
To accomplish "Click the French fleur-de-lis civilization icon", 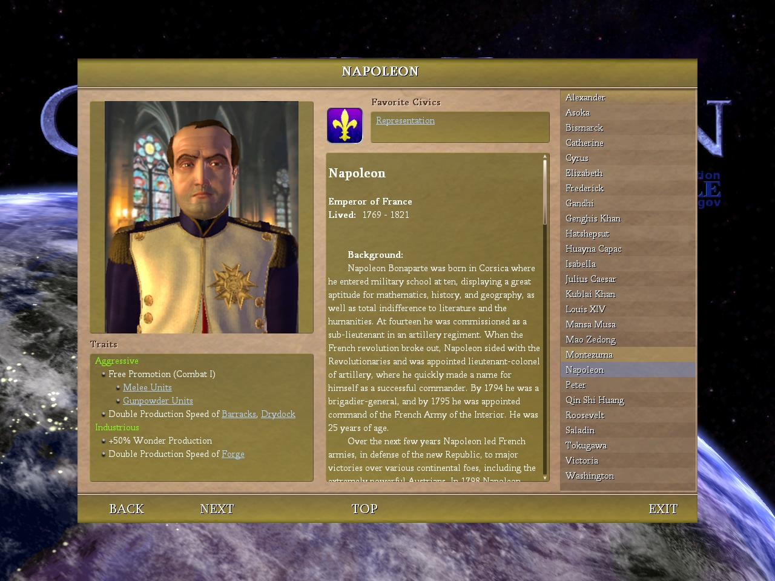I will [345, 125].
